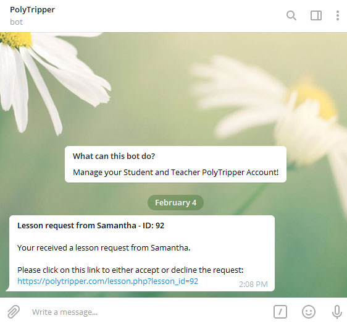This screenshot has width=347, height=326.
Task: Open the three-dot more options menu
Action: point(338,15)
